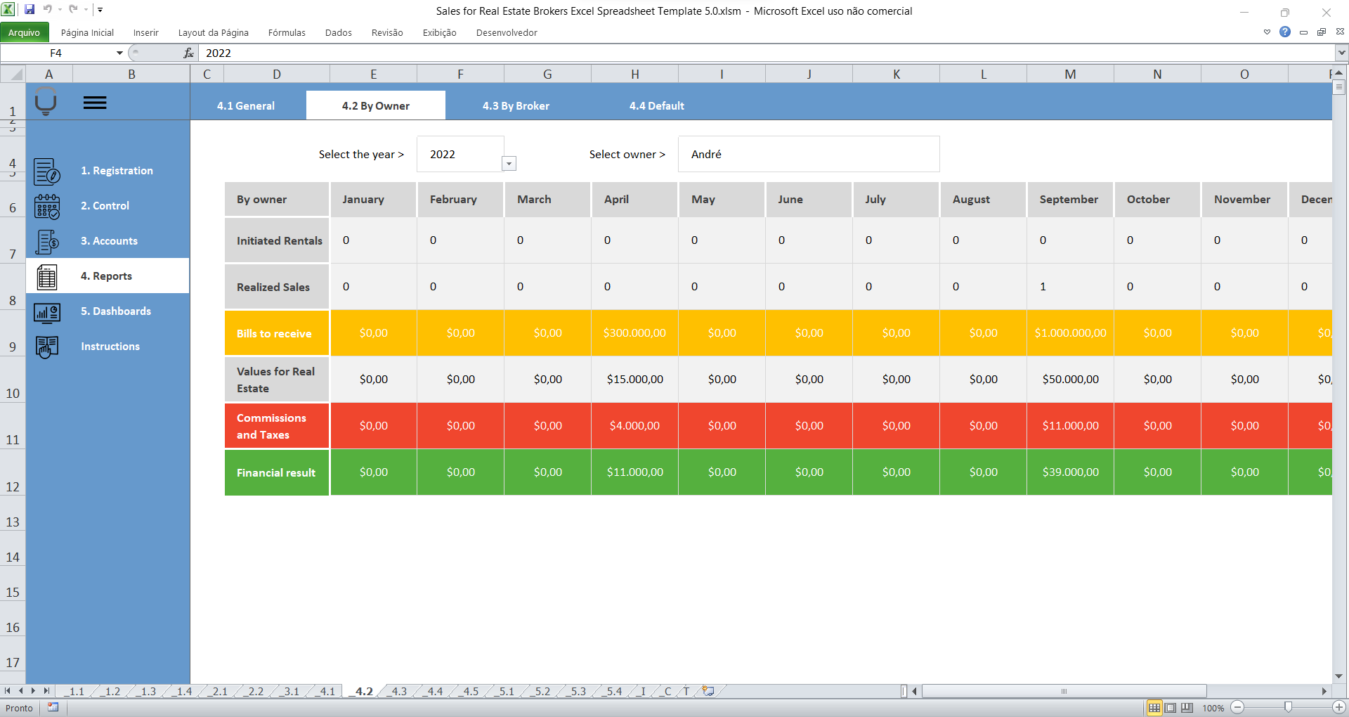Click the 4. Reports sidebar entry
1349x717 pixels.
pos(107,276)
